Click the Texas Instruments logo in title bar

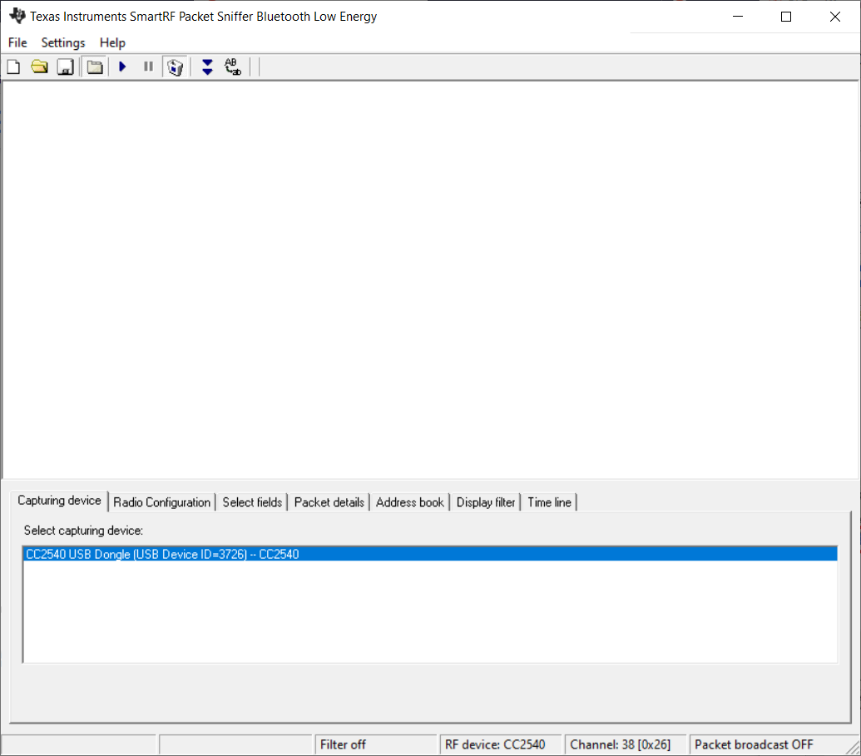(17, 16)
